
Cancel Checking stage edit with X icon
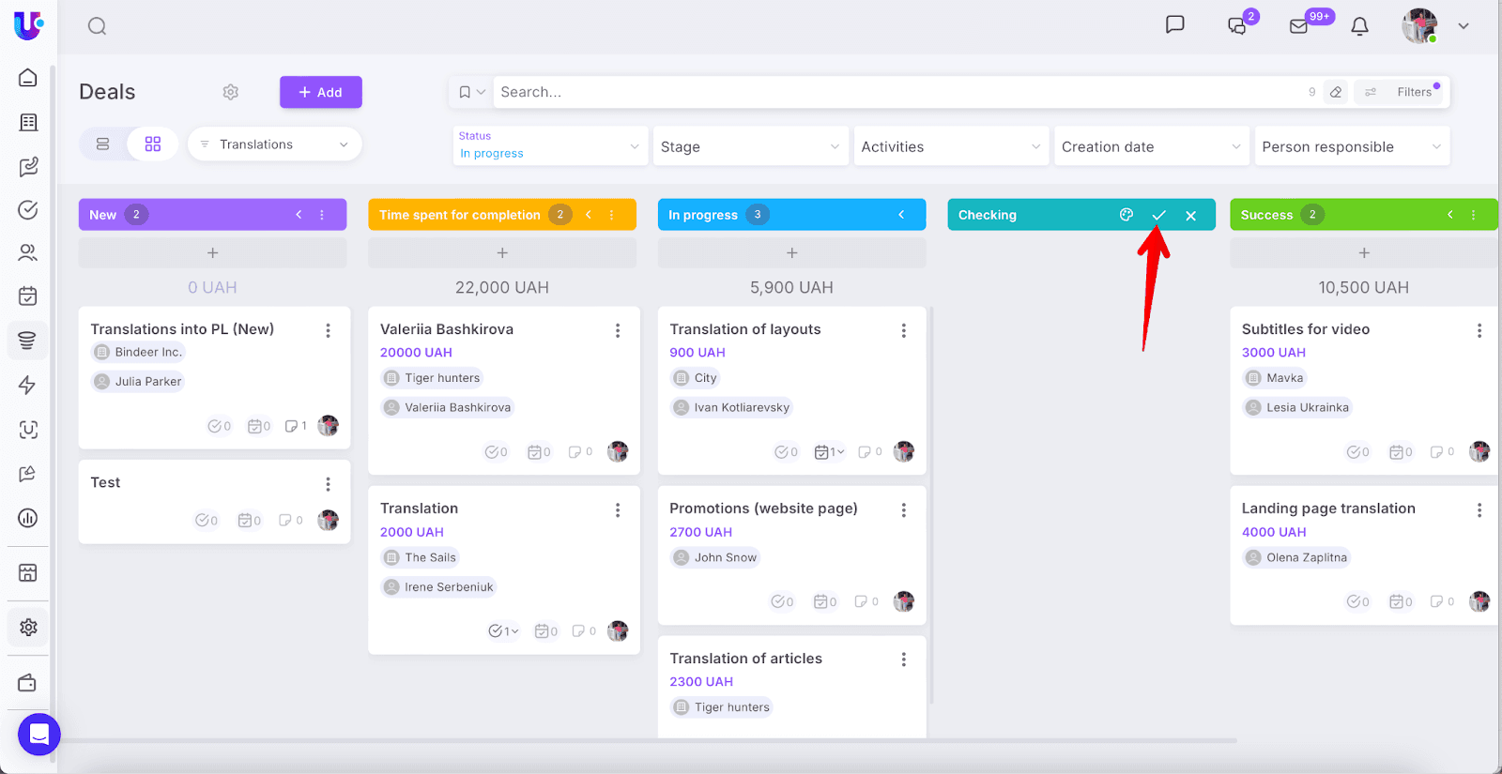click(x=1190, y=215)
